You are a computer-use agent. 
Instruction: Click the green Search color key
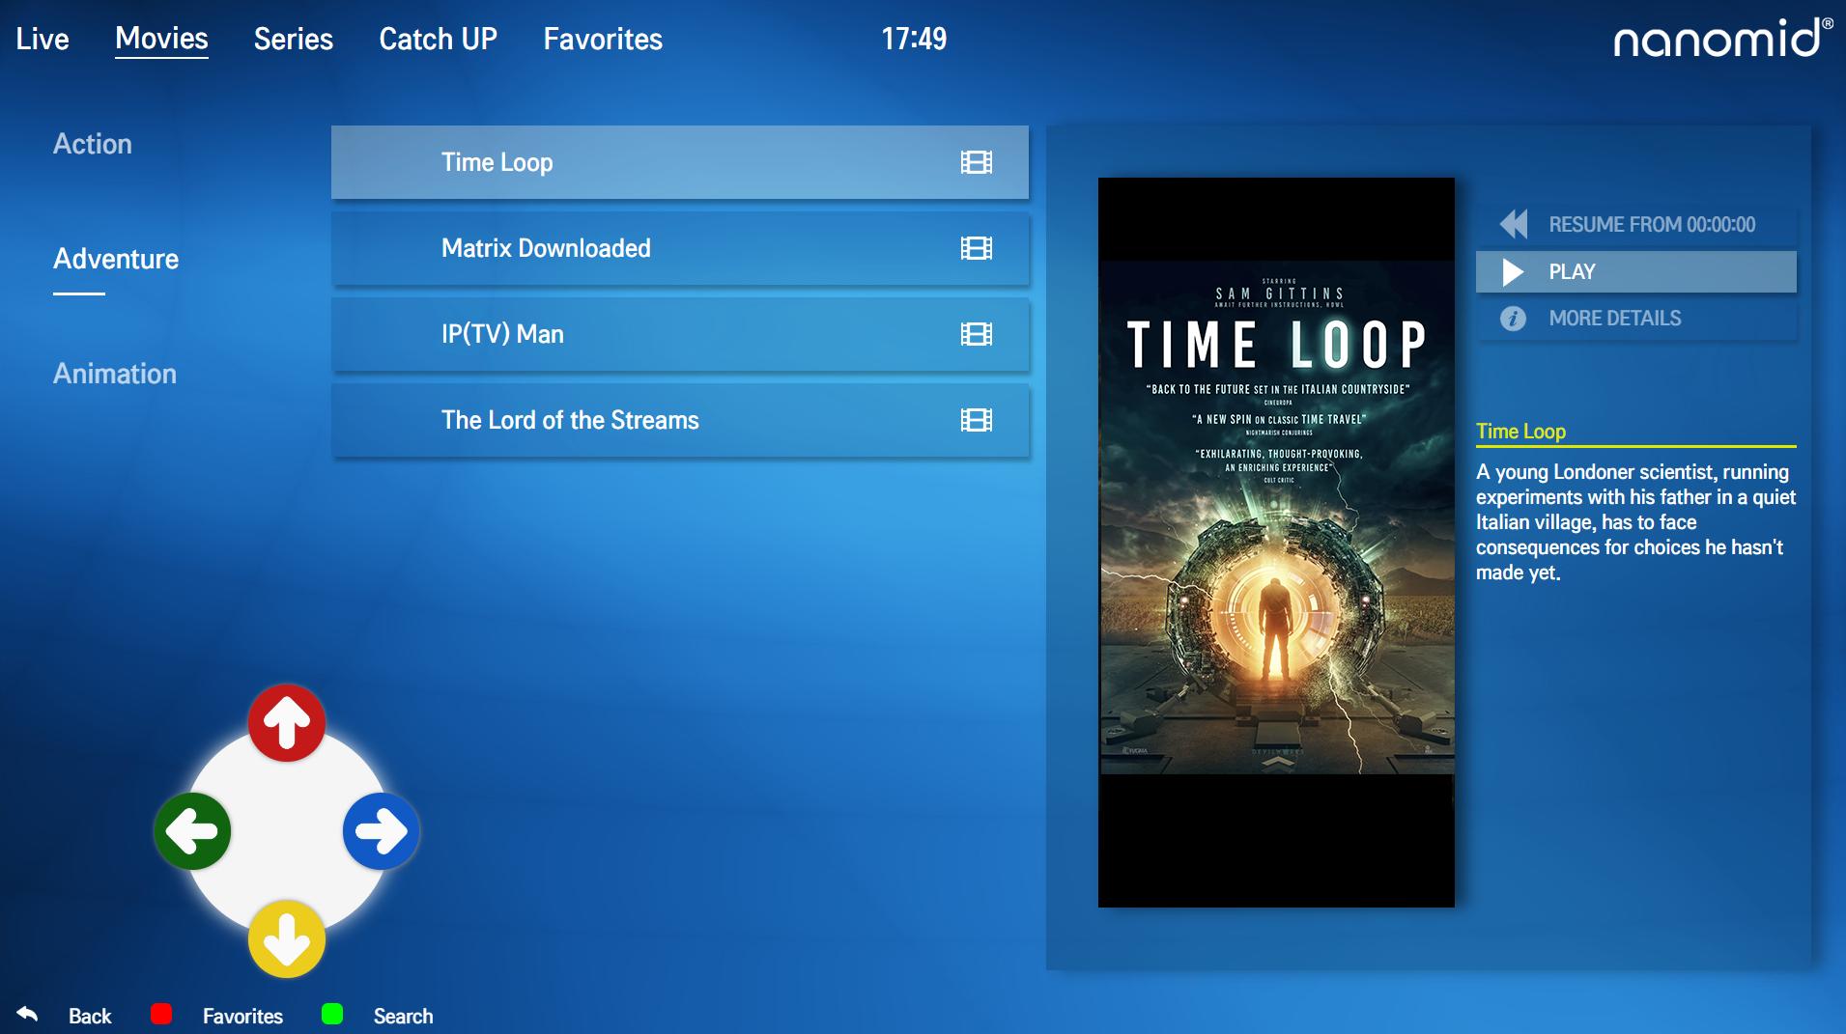pyautogui.click(x=332, y=1014)
